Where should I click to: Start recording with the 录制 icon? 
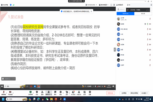pos(60,92)
